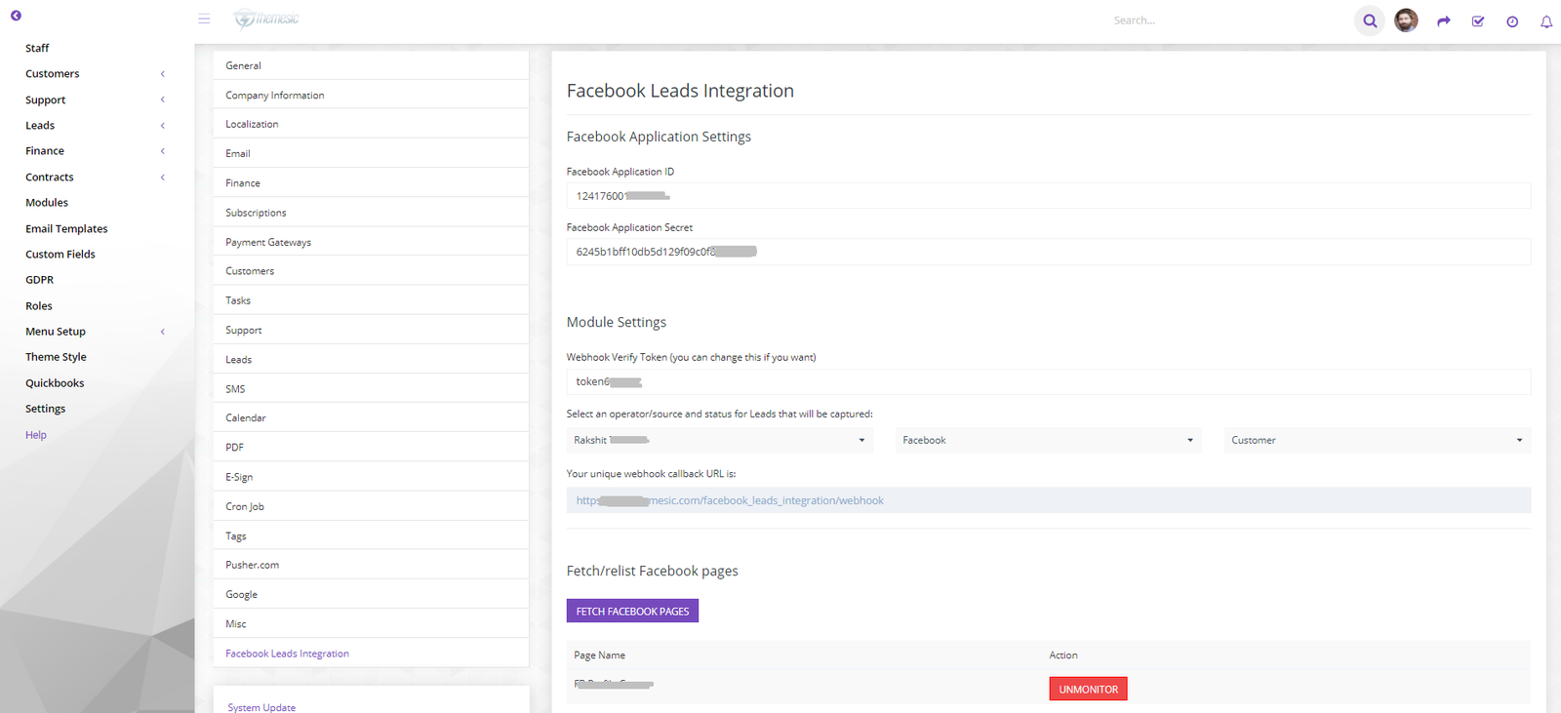1561x713 pixels.
Task: Open the to-do checklist icon
Action: [1478, 21]
